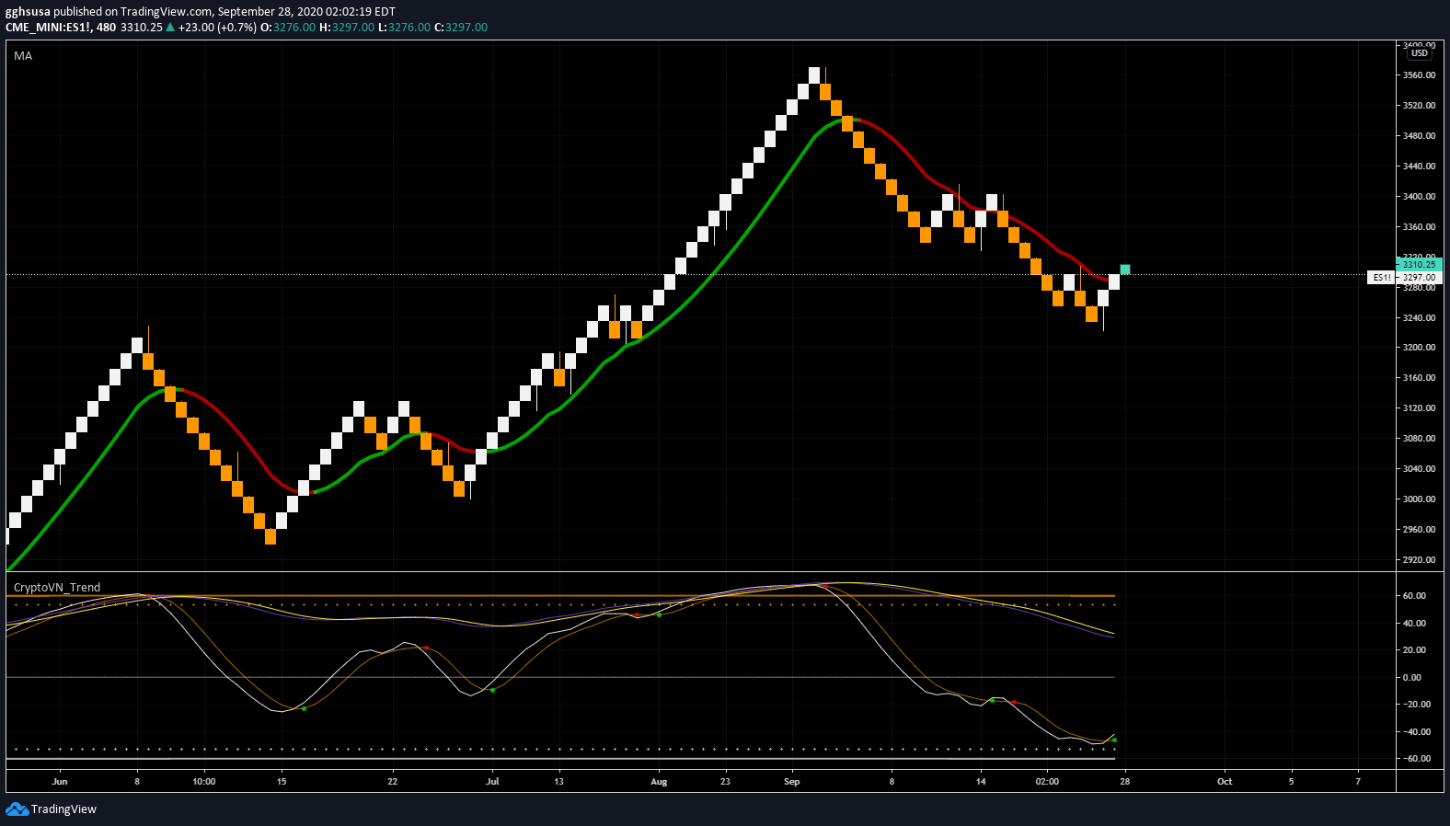Click the 3120.00 price axis label
1450x826 pixels.
[1419, 408]
